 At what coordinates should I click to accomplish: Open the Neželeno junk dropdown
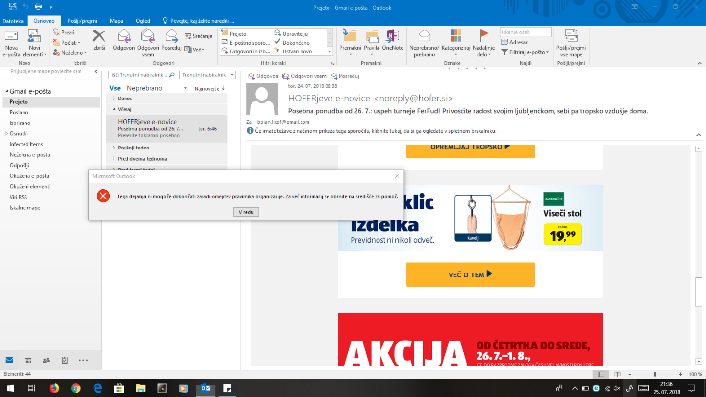[70, 52]
